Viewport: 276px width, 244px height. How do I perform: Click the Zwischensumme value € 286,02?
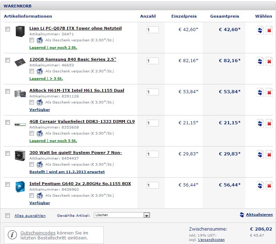point(261,229)
